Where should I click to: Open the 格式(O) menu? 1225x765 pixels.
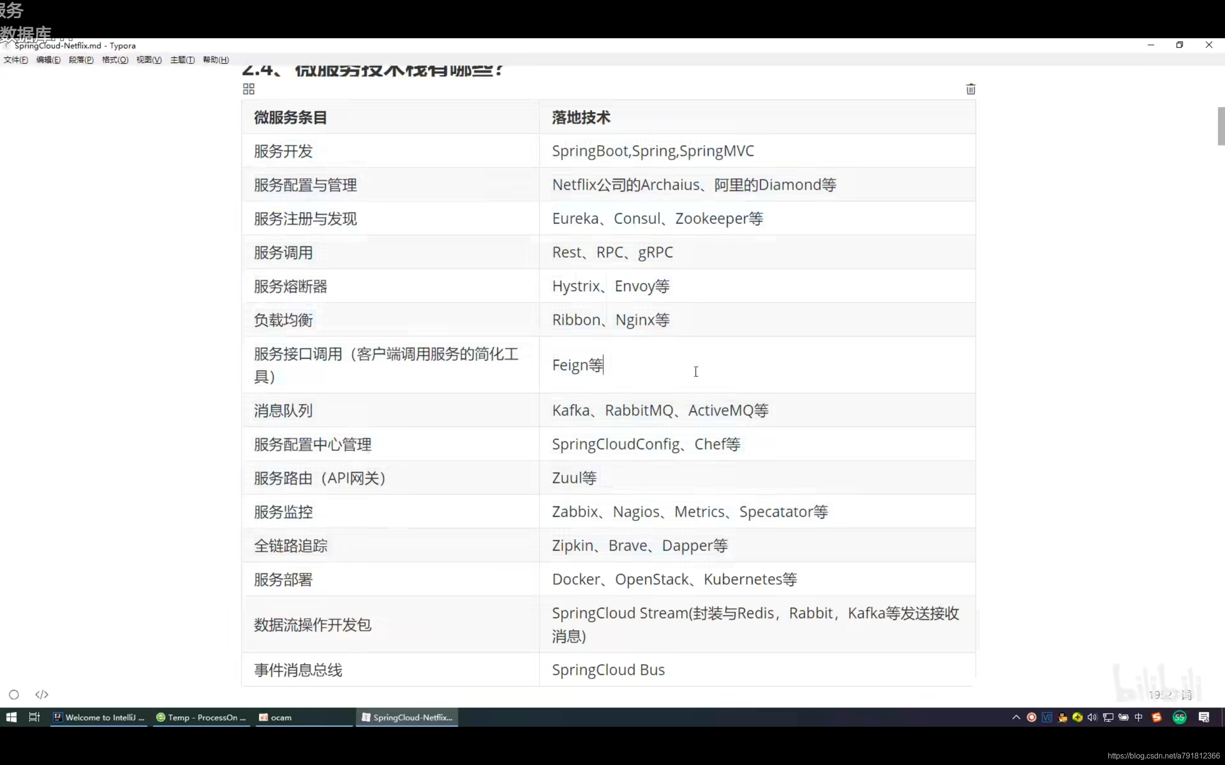pos(115,60)
